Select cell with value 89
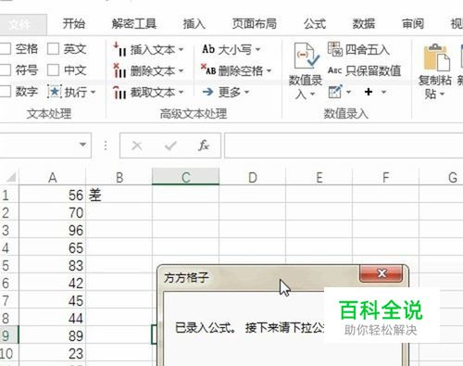The height and width of the screenshot is (366, 463). click(x=53, y=335)
